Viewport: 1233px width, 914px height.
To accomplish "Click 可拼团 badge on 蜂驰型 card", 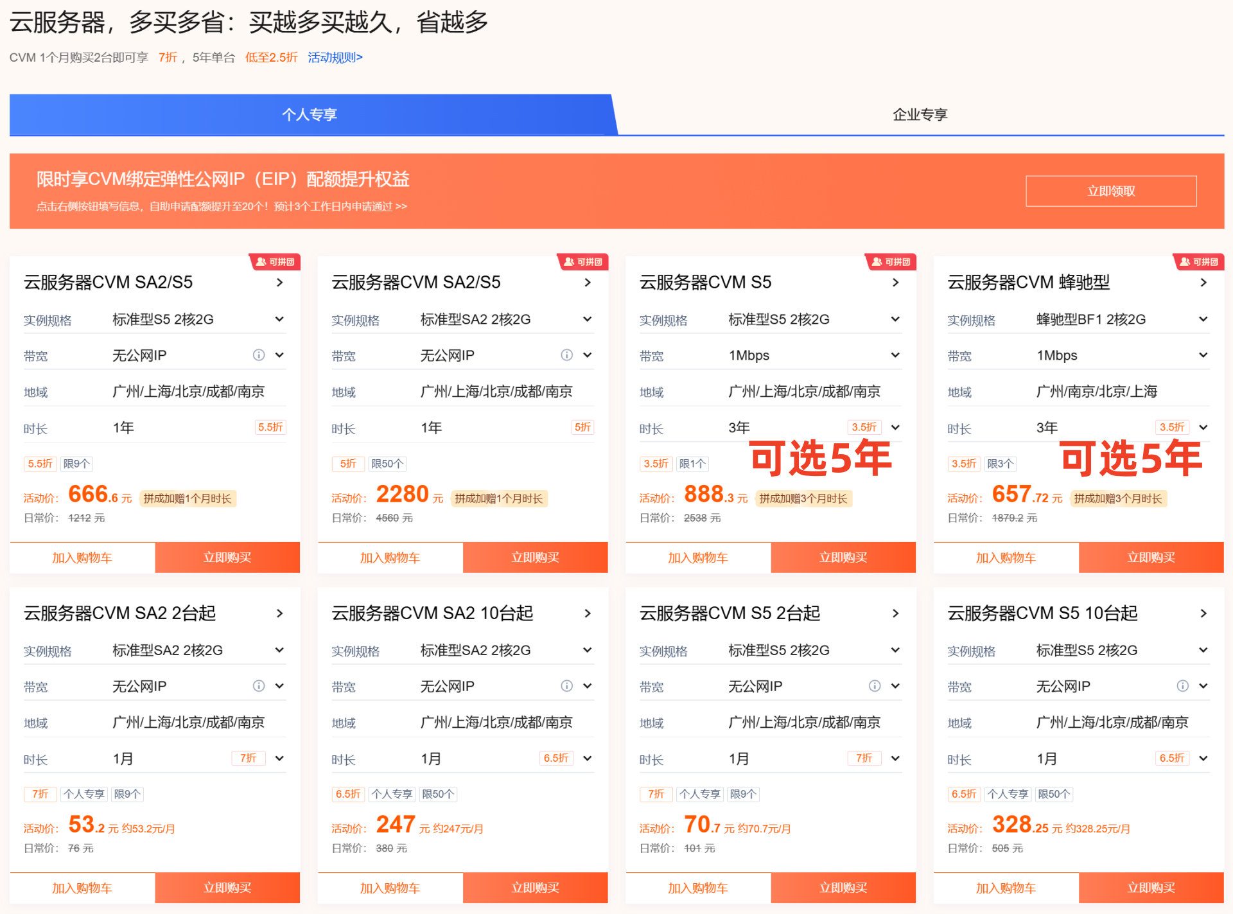I will 1198,262.
